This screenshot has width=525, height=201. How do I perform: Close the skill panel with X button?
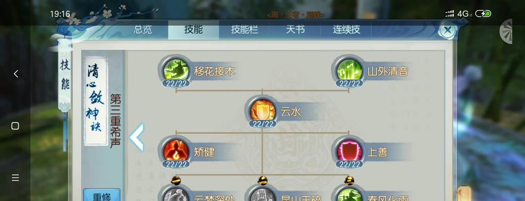447,31
